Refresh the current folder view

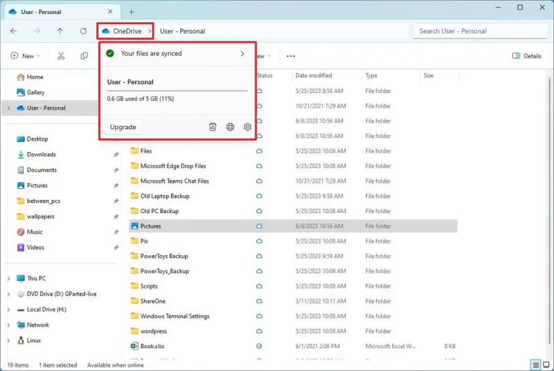(83, 31)
